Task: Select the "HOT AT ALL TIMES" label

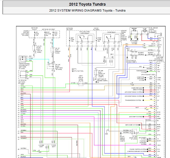Action: tap(96, 29)
